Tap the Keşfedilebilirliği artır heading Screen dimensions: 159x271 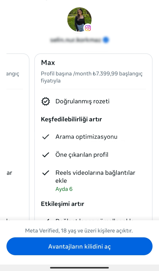click(x=71, y=119)
